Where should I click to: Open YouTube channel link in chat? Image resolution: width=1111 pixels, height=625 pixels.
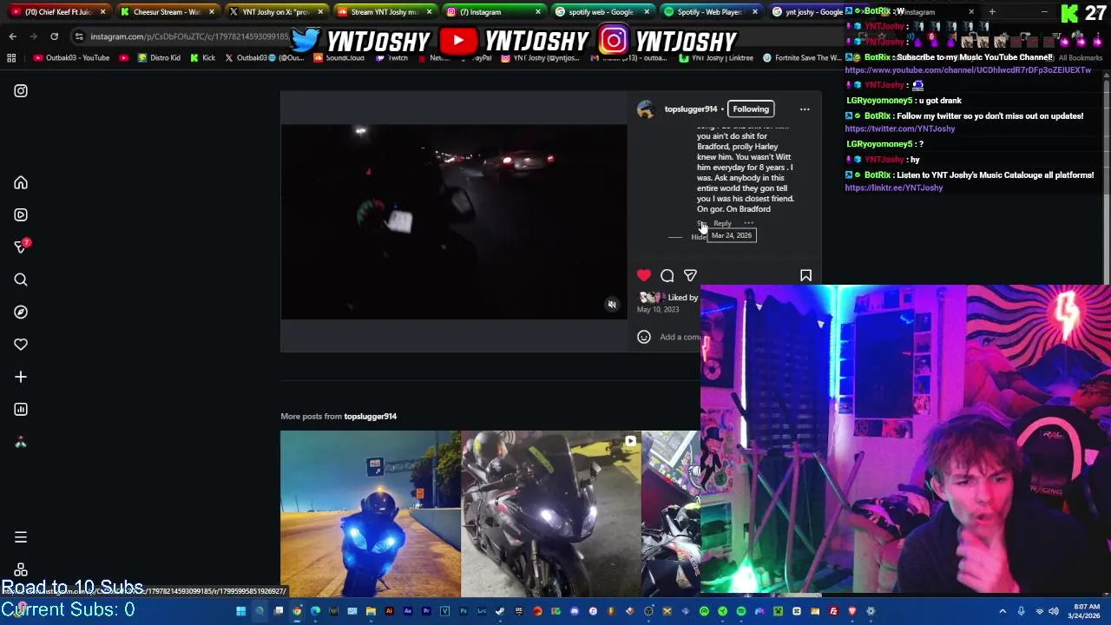[968, 70]
